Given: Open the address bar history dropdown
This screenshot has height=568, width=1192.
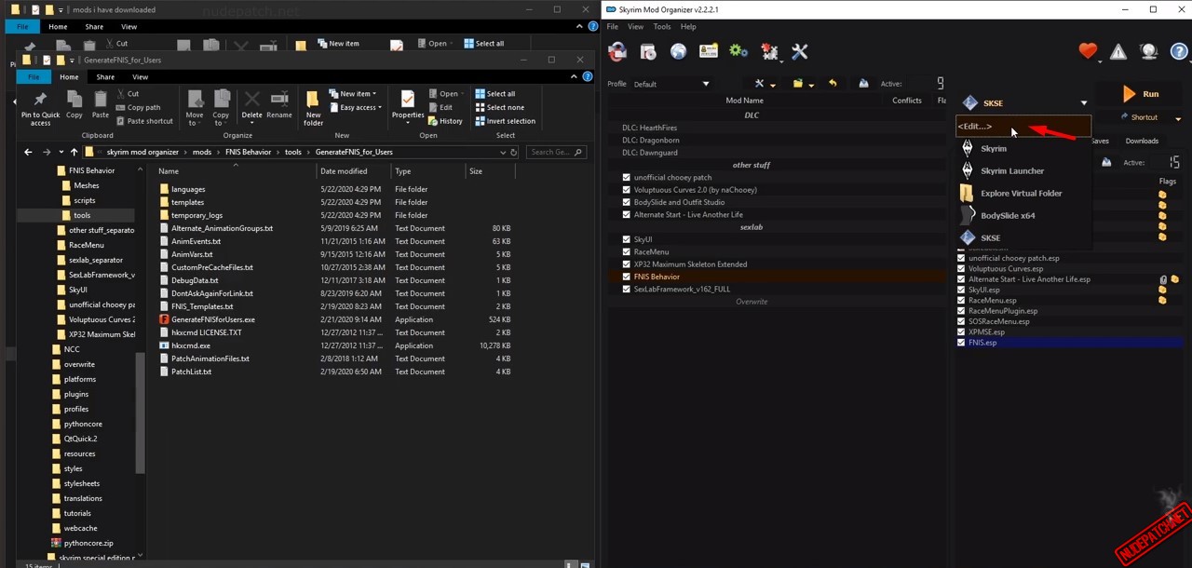Looking at the screenshot, I should [503, 152].
